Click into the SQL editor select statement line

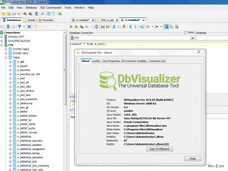89,44
